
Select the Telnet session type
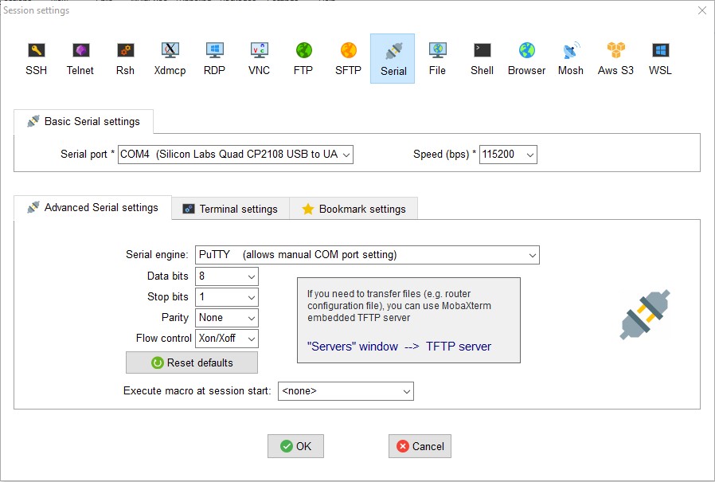80,56
